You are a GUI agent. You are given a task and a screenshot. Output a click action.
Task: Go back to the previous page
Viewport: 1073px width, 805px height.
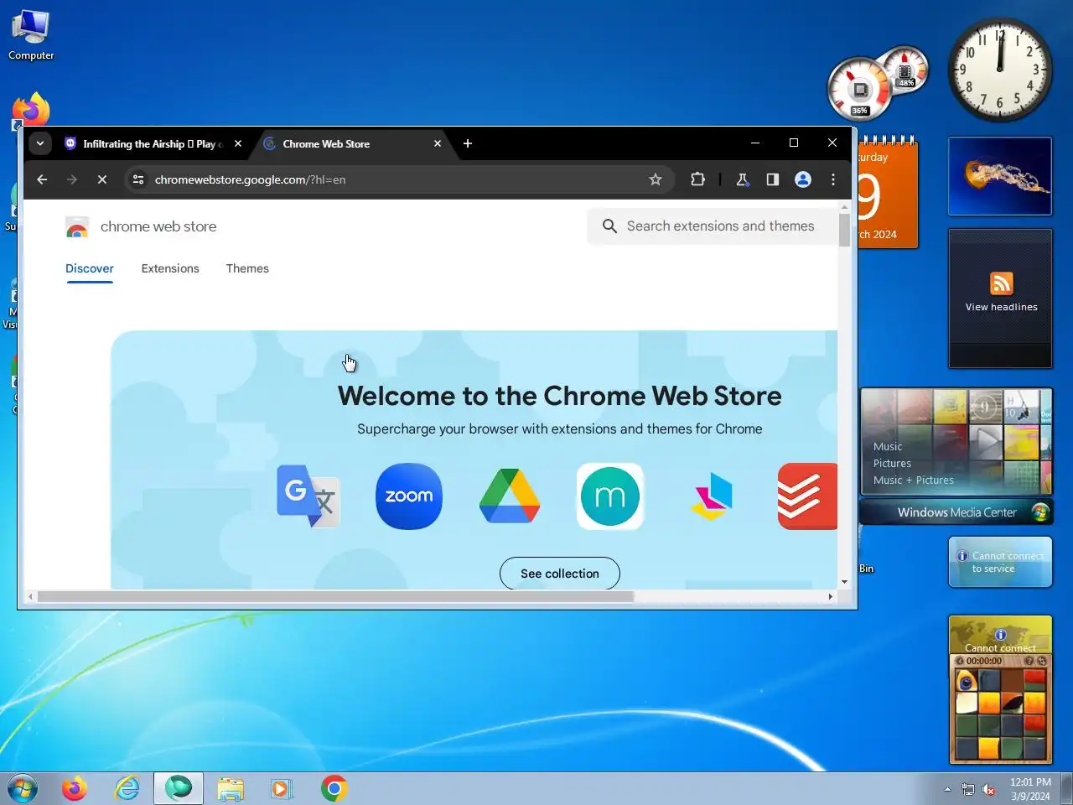pyautogui.click(x=42, y=179)
